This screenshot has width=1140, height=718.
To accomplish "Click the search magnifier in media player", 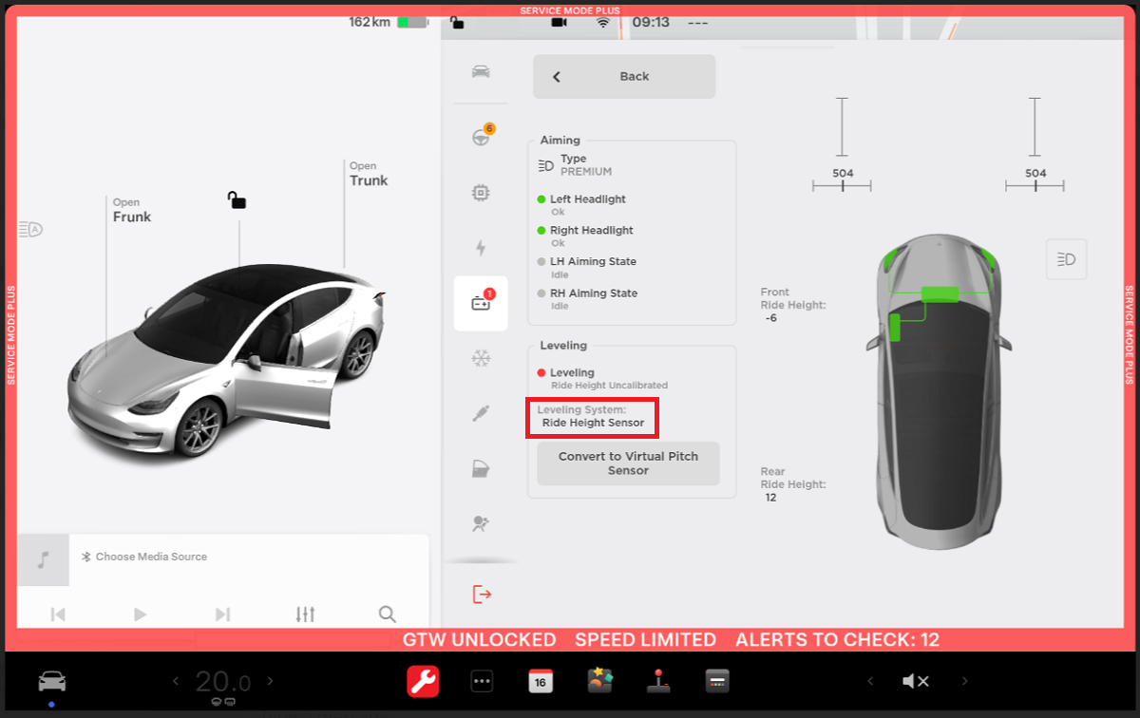I will [387, 614].
